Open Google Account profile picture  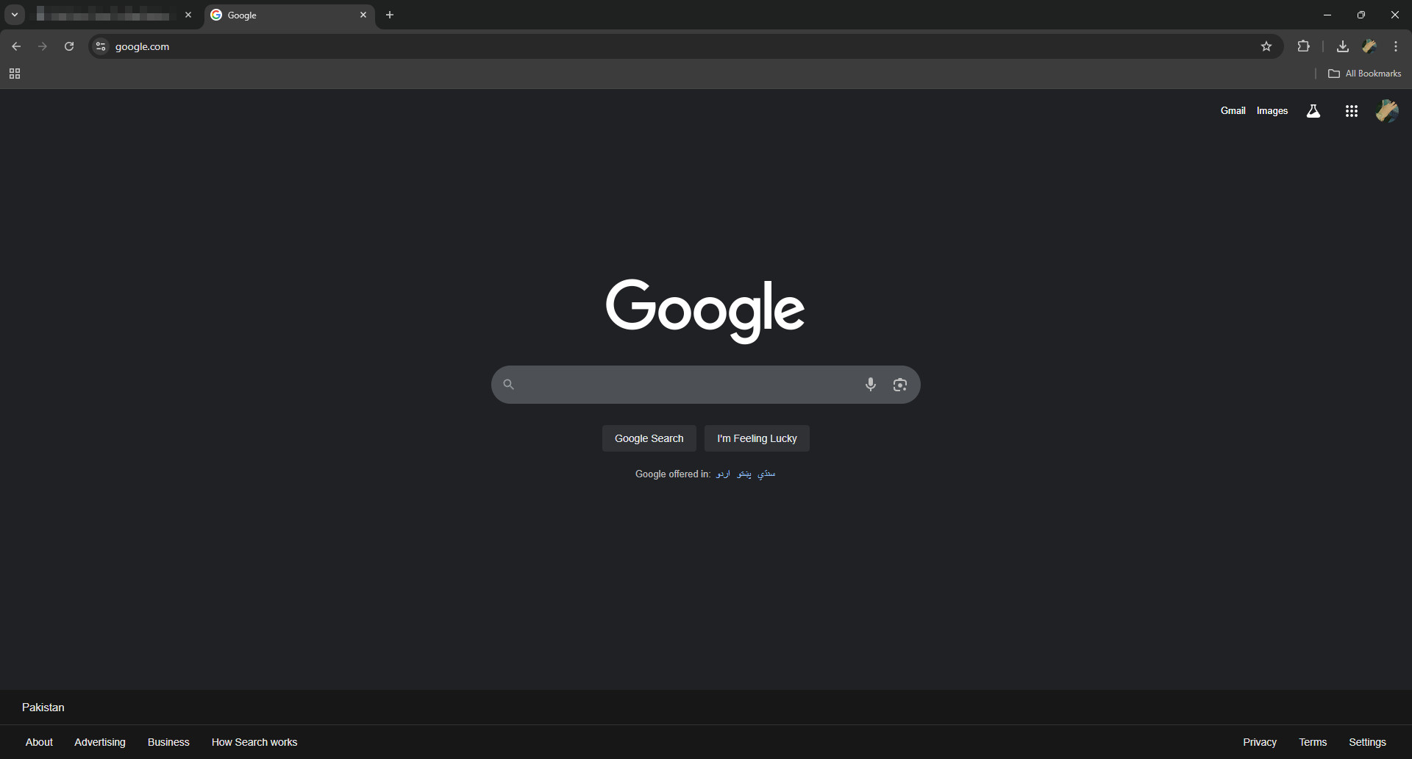[1388, 111]
